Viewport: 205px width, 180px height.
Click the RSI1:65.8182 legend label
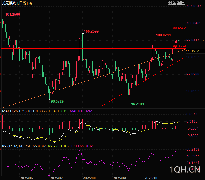click(35, 146)
